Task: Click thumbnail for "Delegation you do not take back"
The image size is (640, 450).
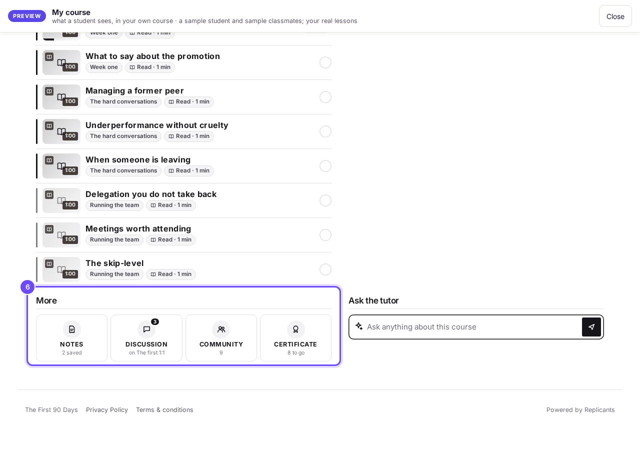Action: [61, 200]
